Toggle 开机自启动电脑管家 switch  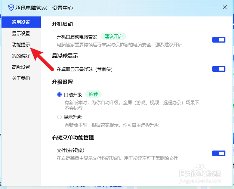tap(219, 40)
